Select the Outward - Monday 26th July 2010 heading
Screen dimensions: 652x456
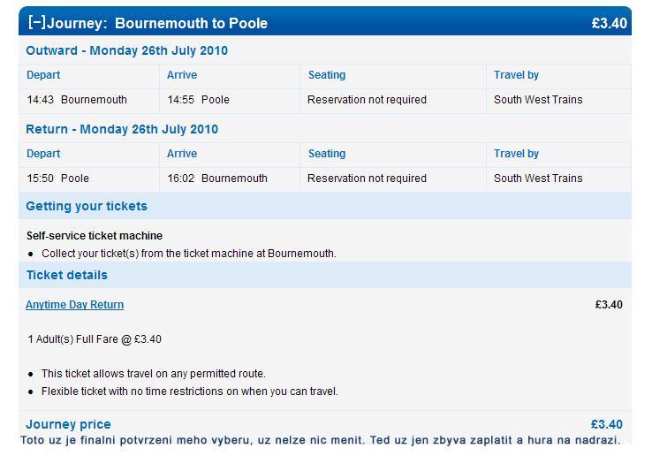(127, 50)
